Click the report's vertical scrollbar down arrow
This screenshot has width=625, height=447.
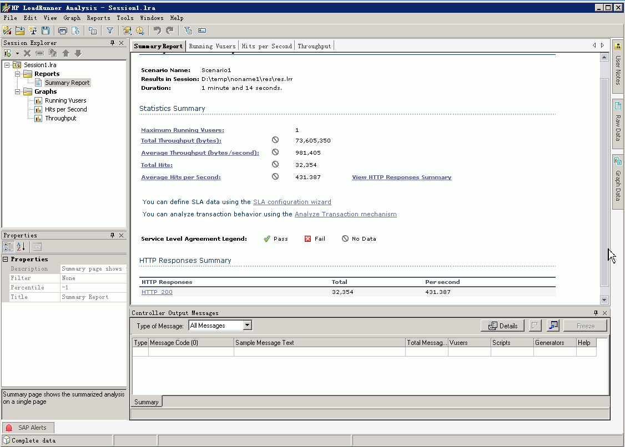pyautogui.click(x=604, y=299)
